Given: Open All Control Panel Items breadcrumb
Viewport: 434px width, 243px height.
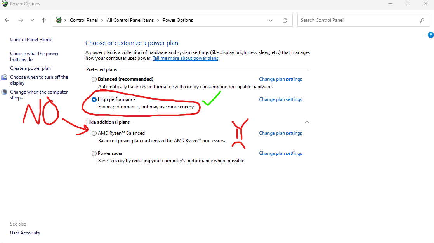Looking at the screenshot, I should [130, 20].
